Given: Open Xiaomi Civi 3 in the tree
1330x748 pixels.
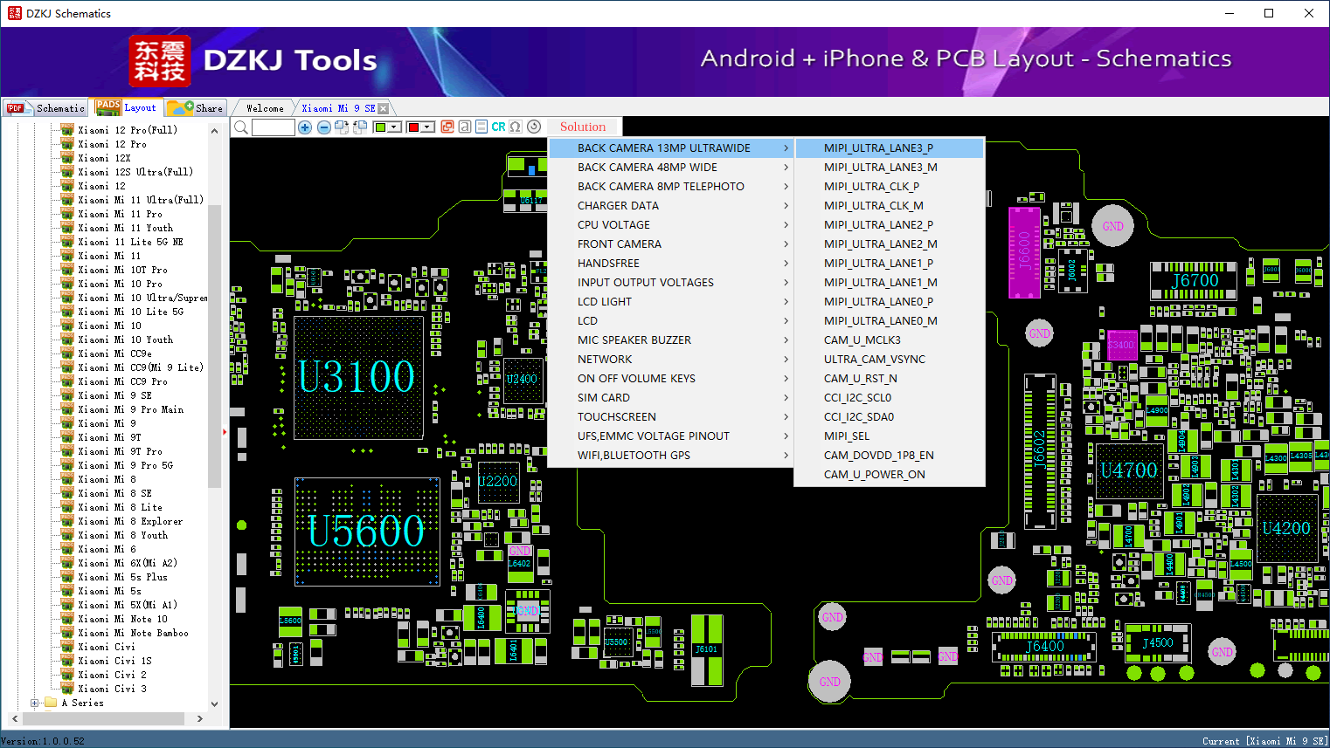Looking at the screenshot, I should click(x=112, y=689).
